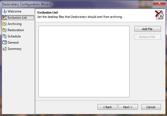Click the Archiving folder-gear icon in sidebar
167x116 pixels.
(5, 24)
